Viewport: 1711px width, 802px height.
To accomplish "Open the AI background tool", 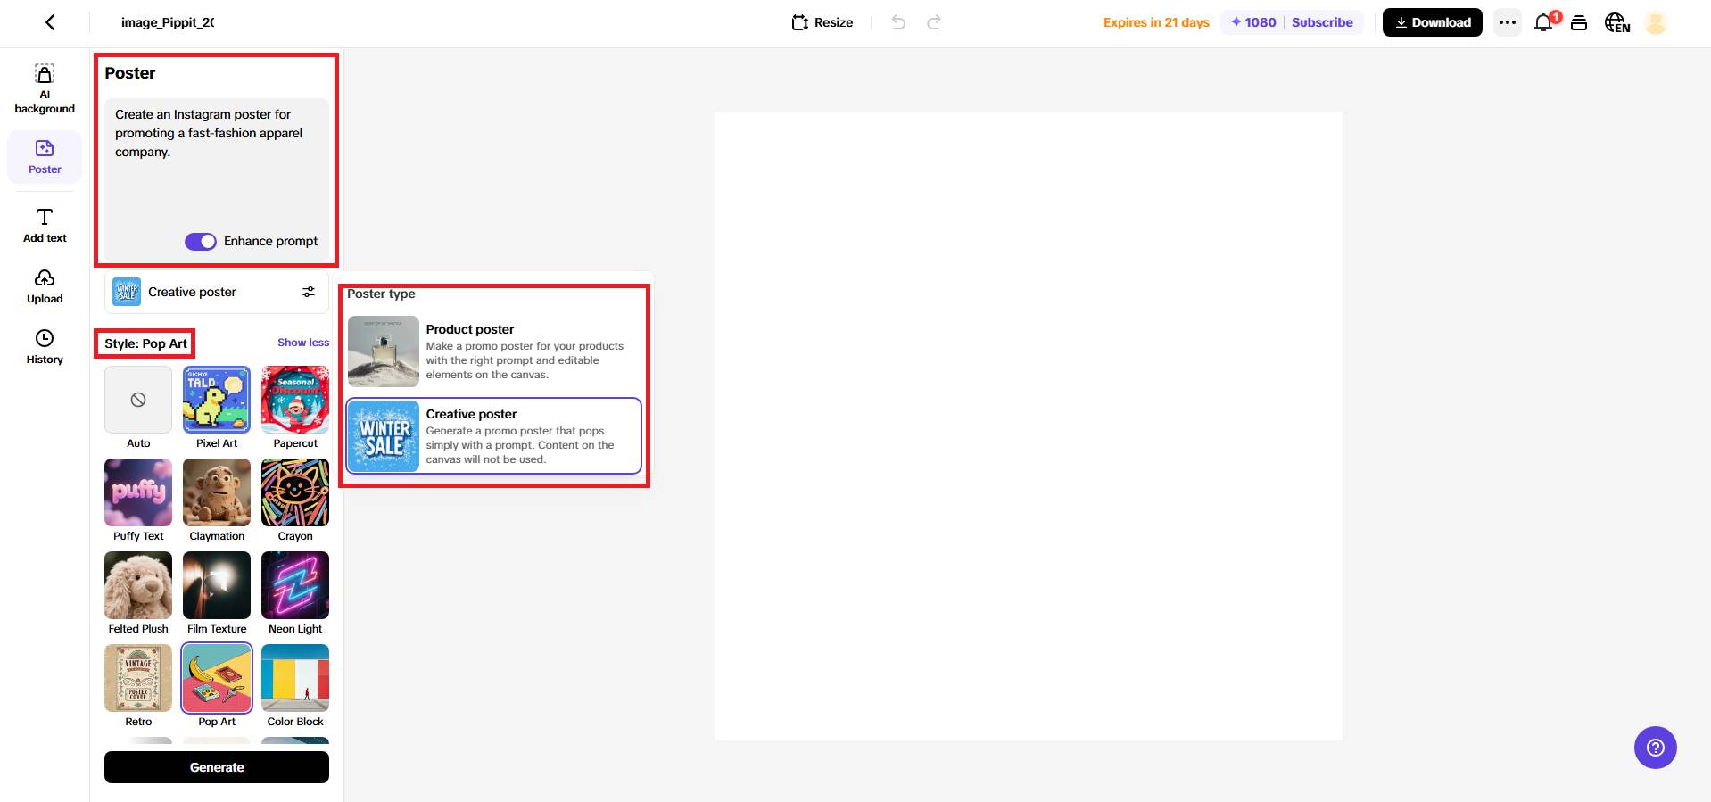I will coord(45,89).
